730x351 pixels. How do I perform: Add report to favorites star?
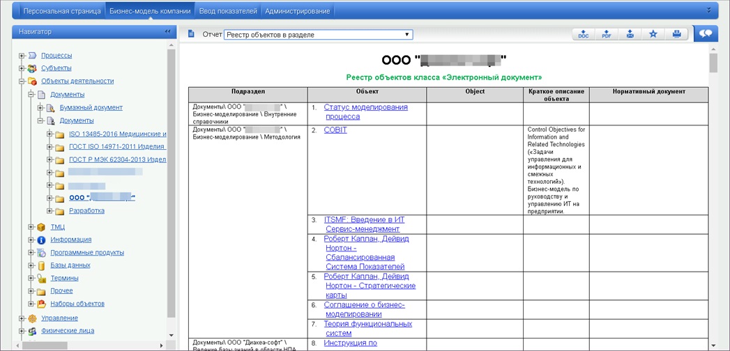[x=653, y=34]
